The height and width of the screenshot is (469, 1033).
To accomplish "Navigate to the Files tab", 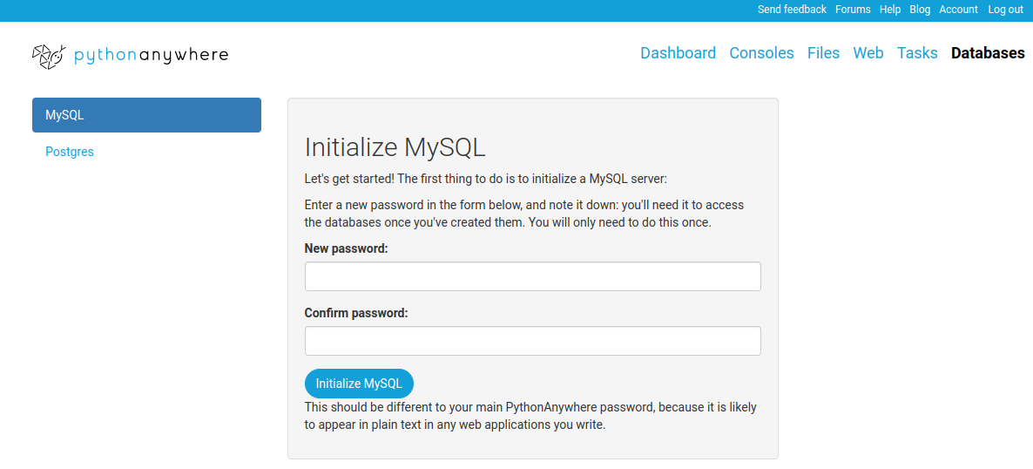I will pos(823,53).
